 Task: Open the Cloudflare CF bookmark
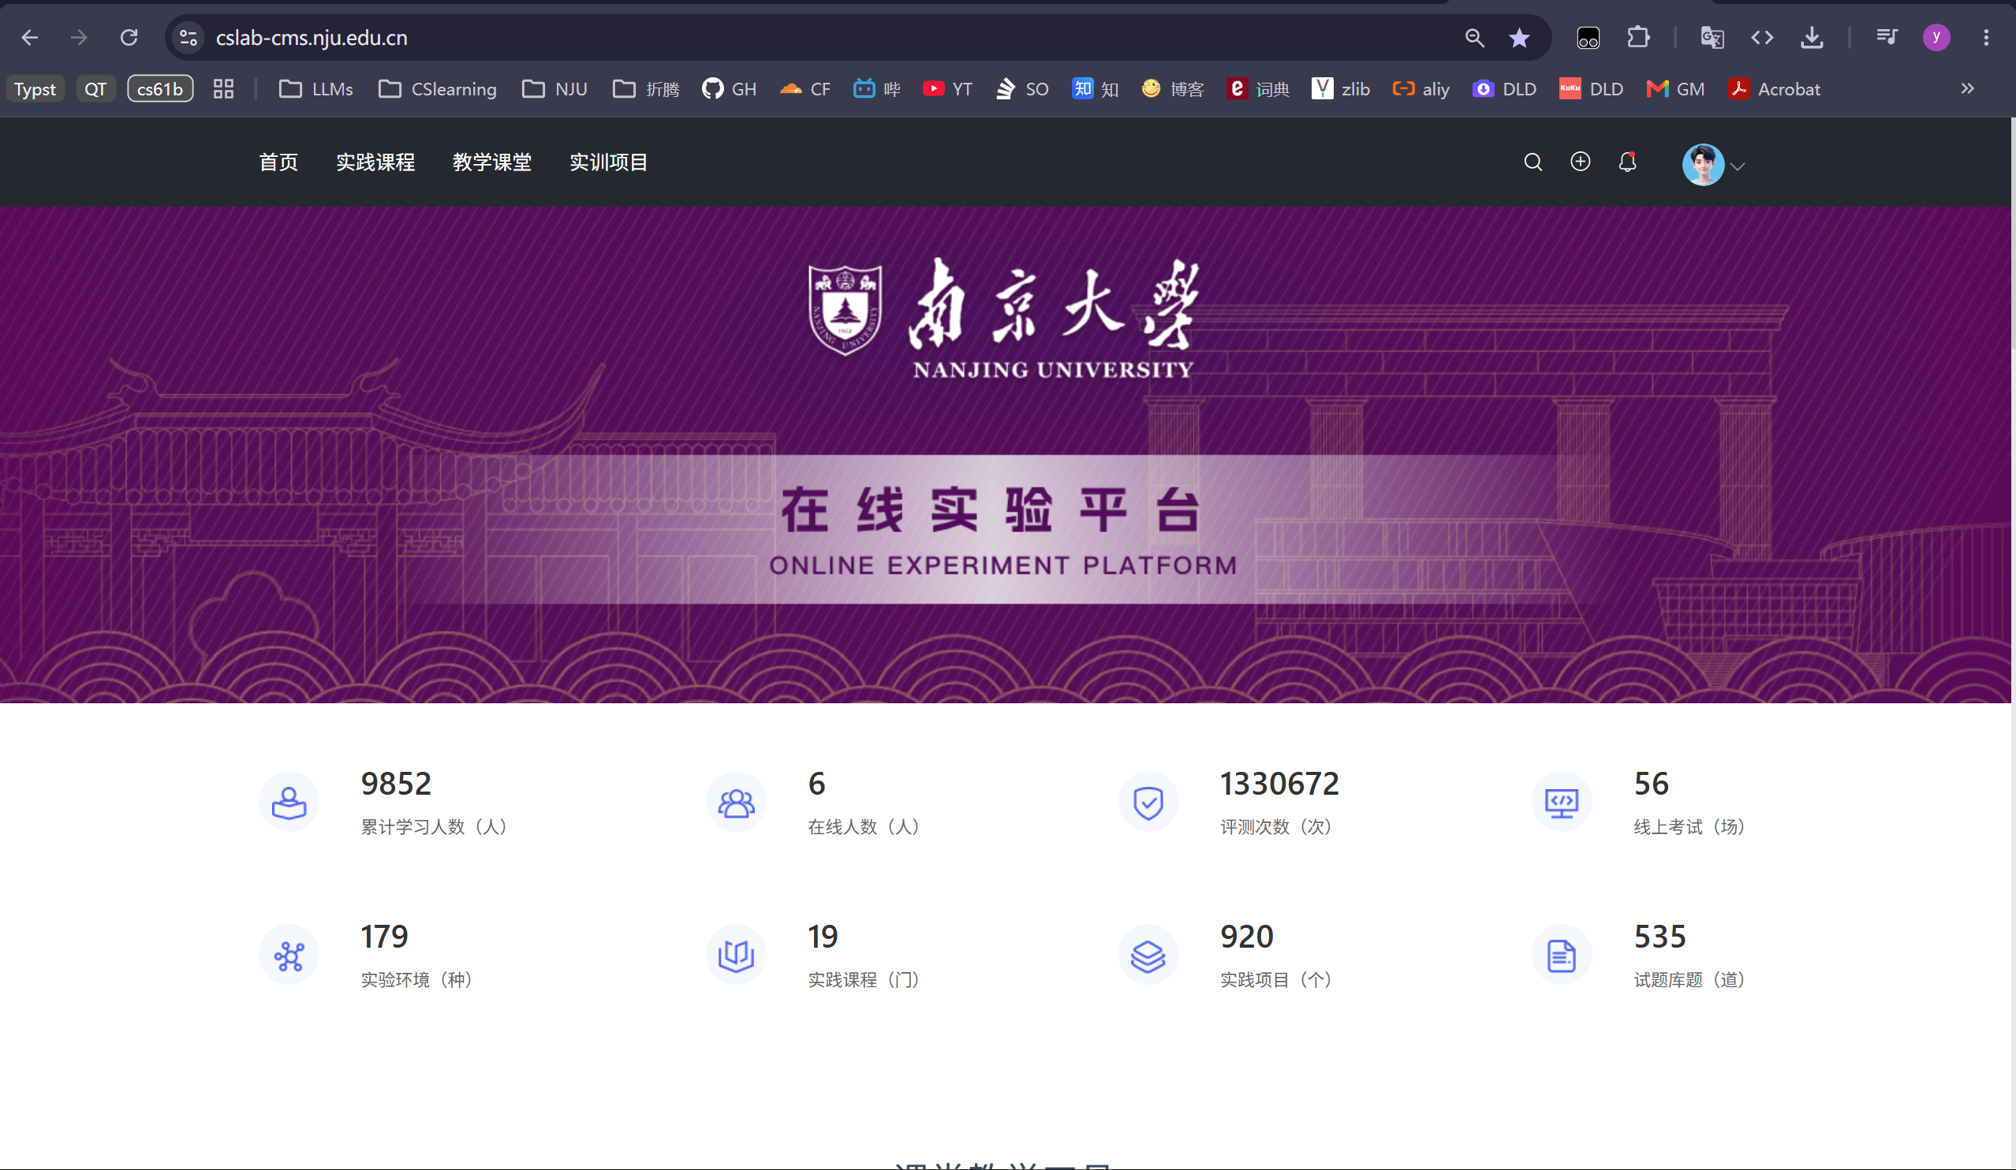tap(805, 89)
